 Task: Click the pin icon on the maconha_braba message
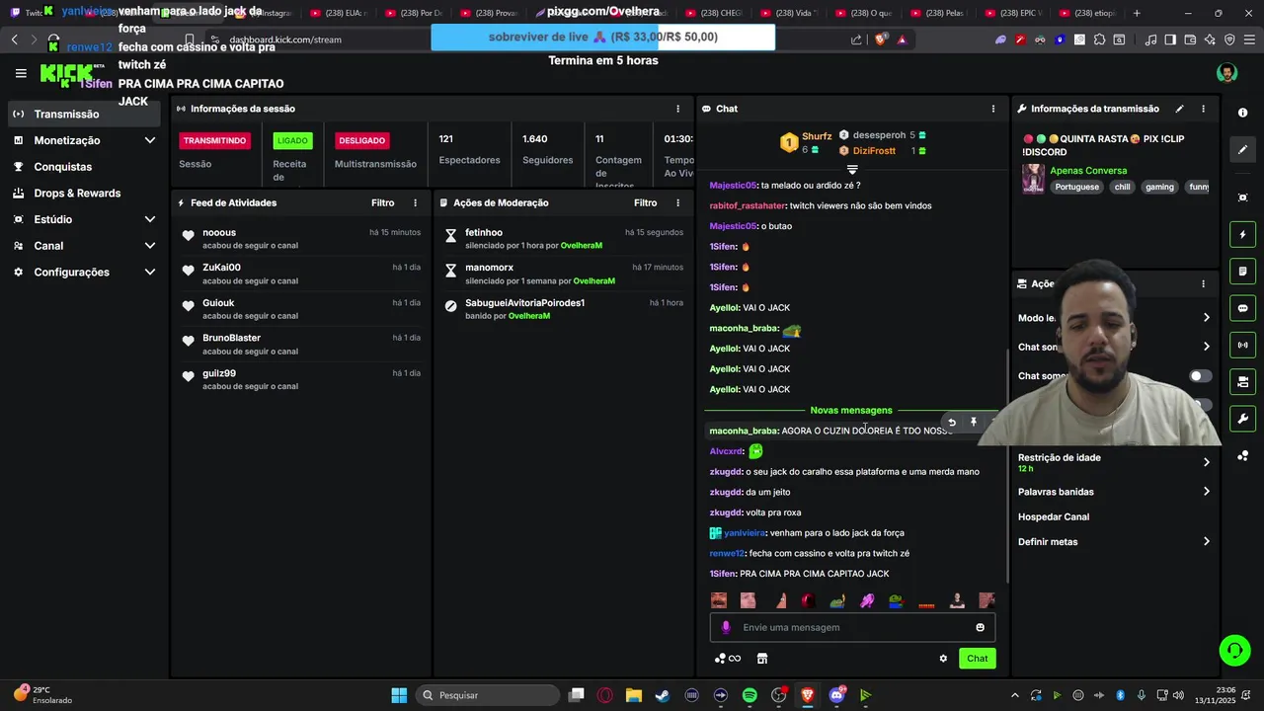pyautogui.click(x=974, y=423)
